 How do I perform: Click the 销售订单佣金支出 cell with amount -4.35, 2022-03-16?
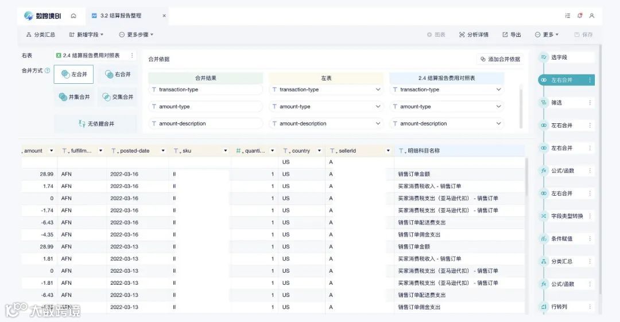(459, 235)
